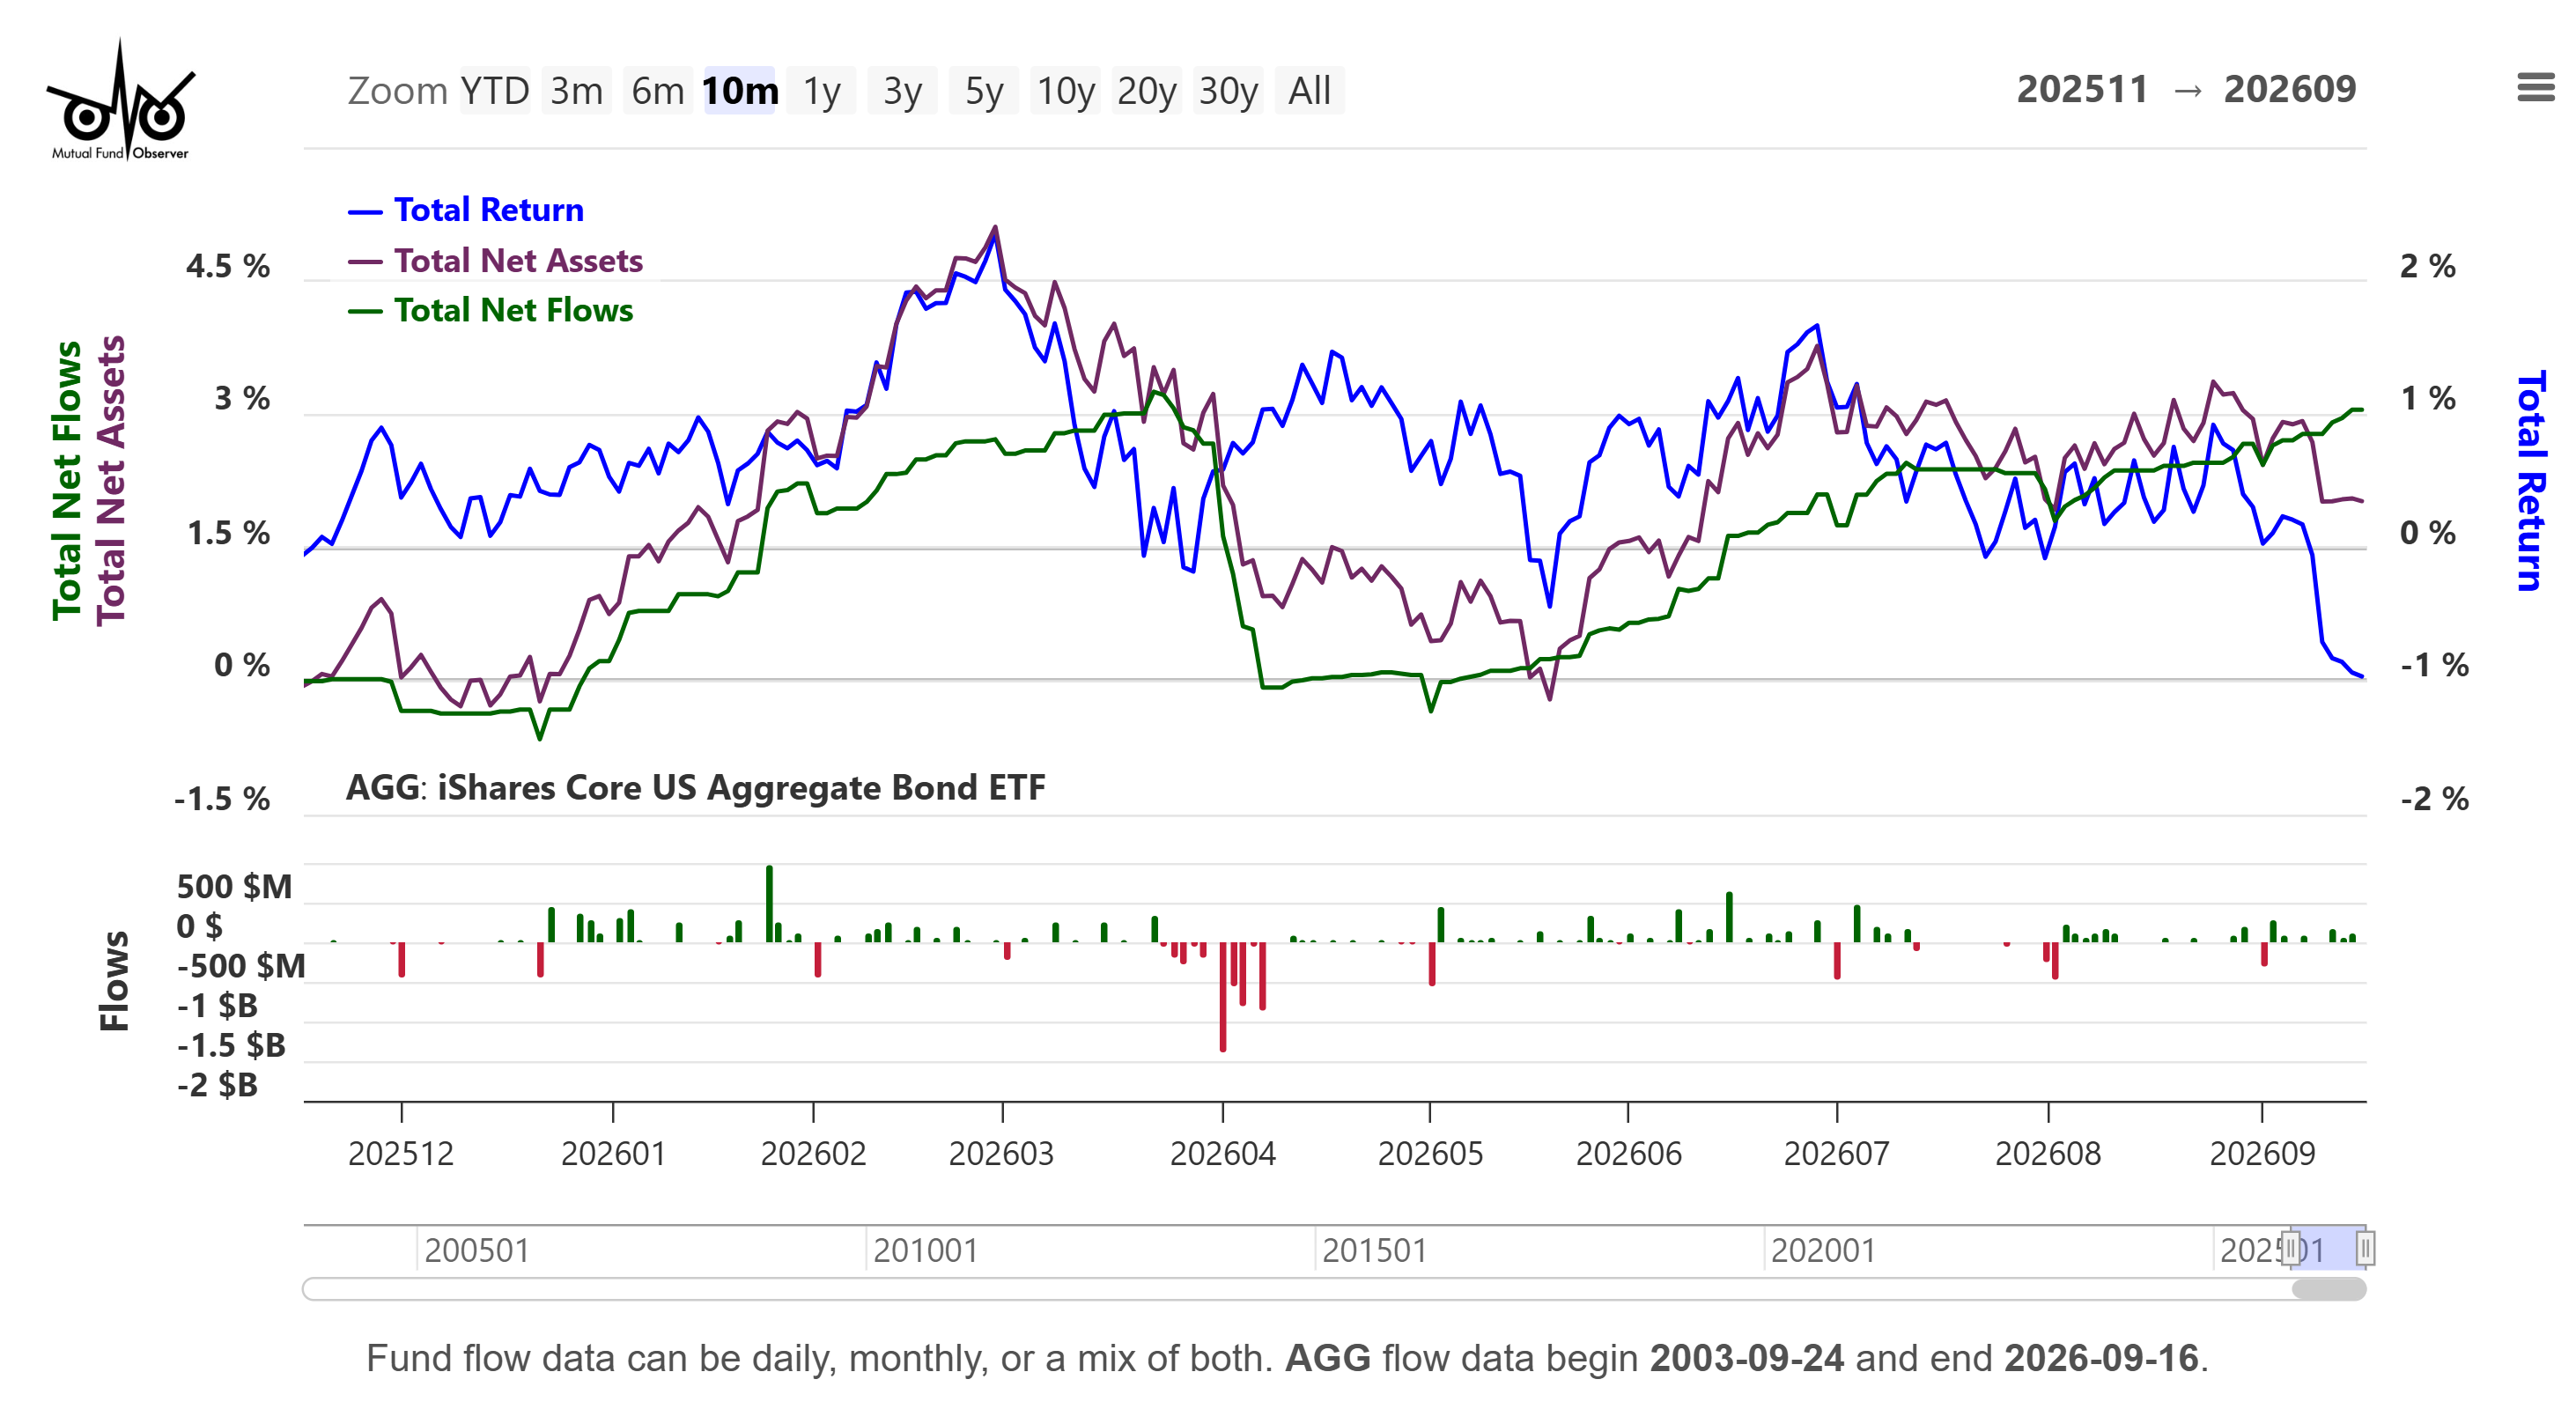Click the navigator scrollbar thumb
This screenshot has width=2576, height=1409.
tap(2329, 1289)
